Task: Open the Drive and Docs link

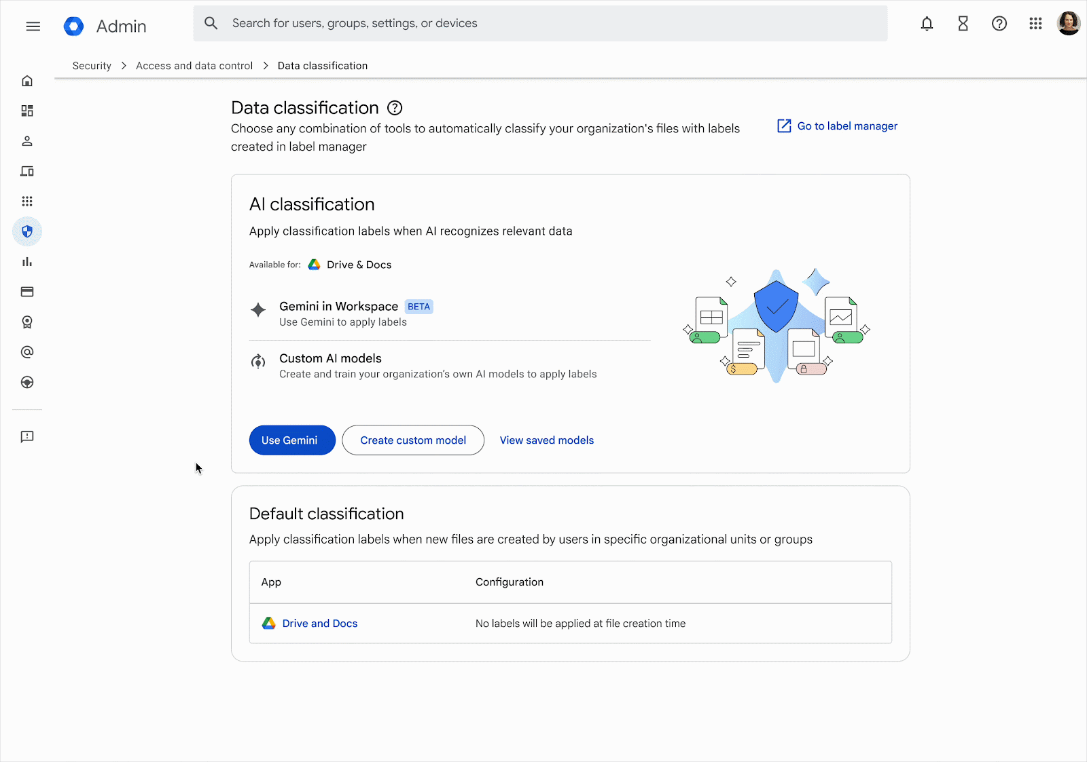Action: pos(320,624)
